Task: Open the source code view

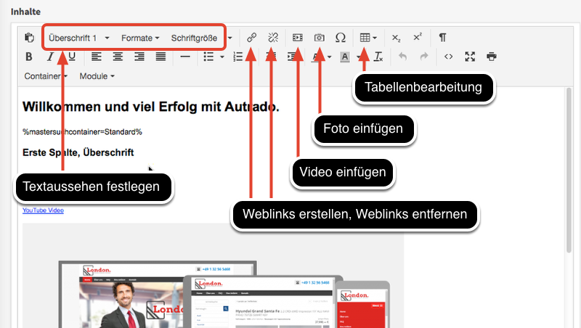Action: (x=449, y=57)
